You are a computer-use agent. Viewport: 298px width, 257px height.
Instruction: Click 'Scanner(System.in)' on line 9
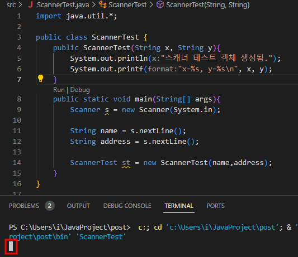pos(177,110)
